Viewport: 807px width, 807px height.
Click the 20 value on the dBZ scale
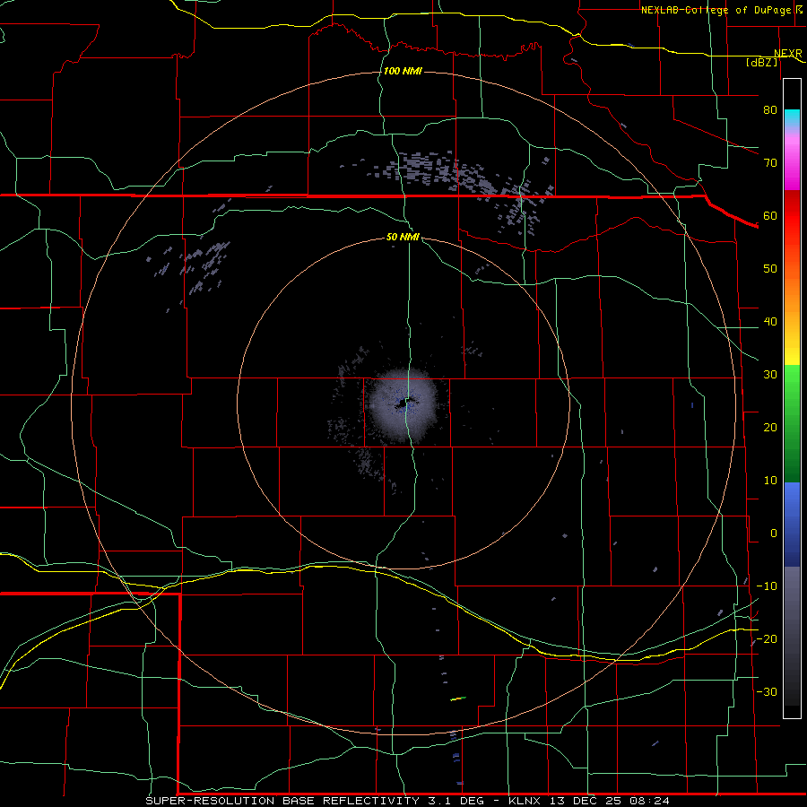(770, 427)
